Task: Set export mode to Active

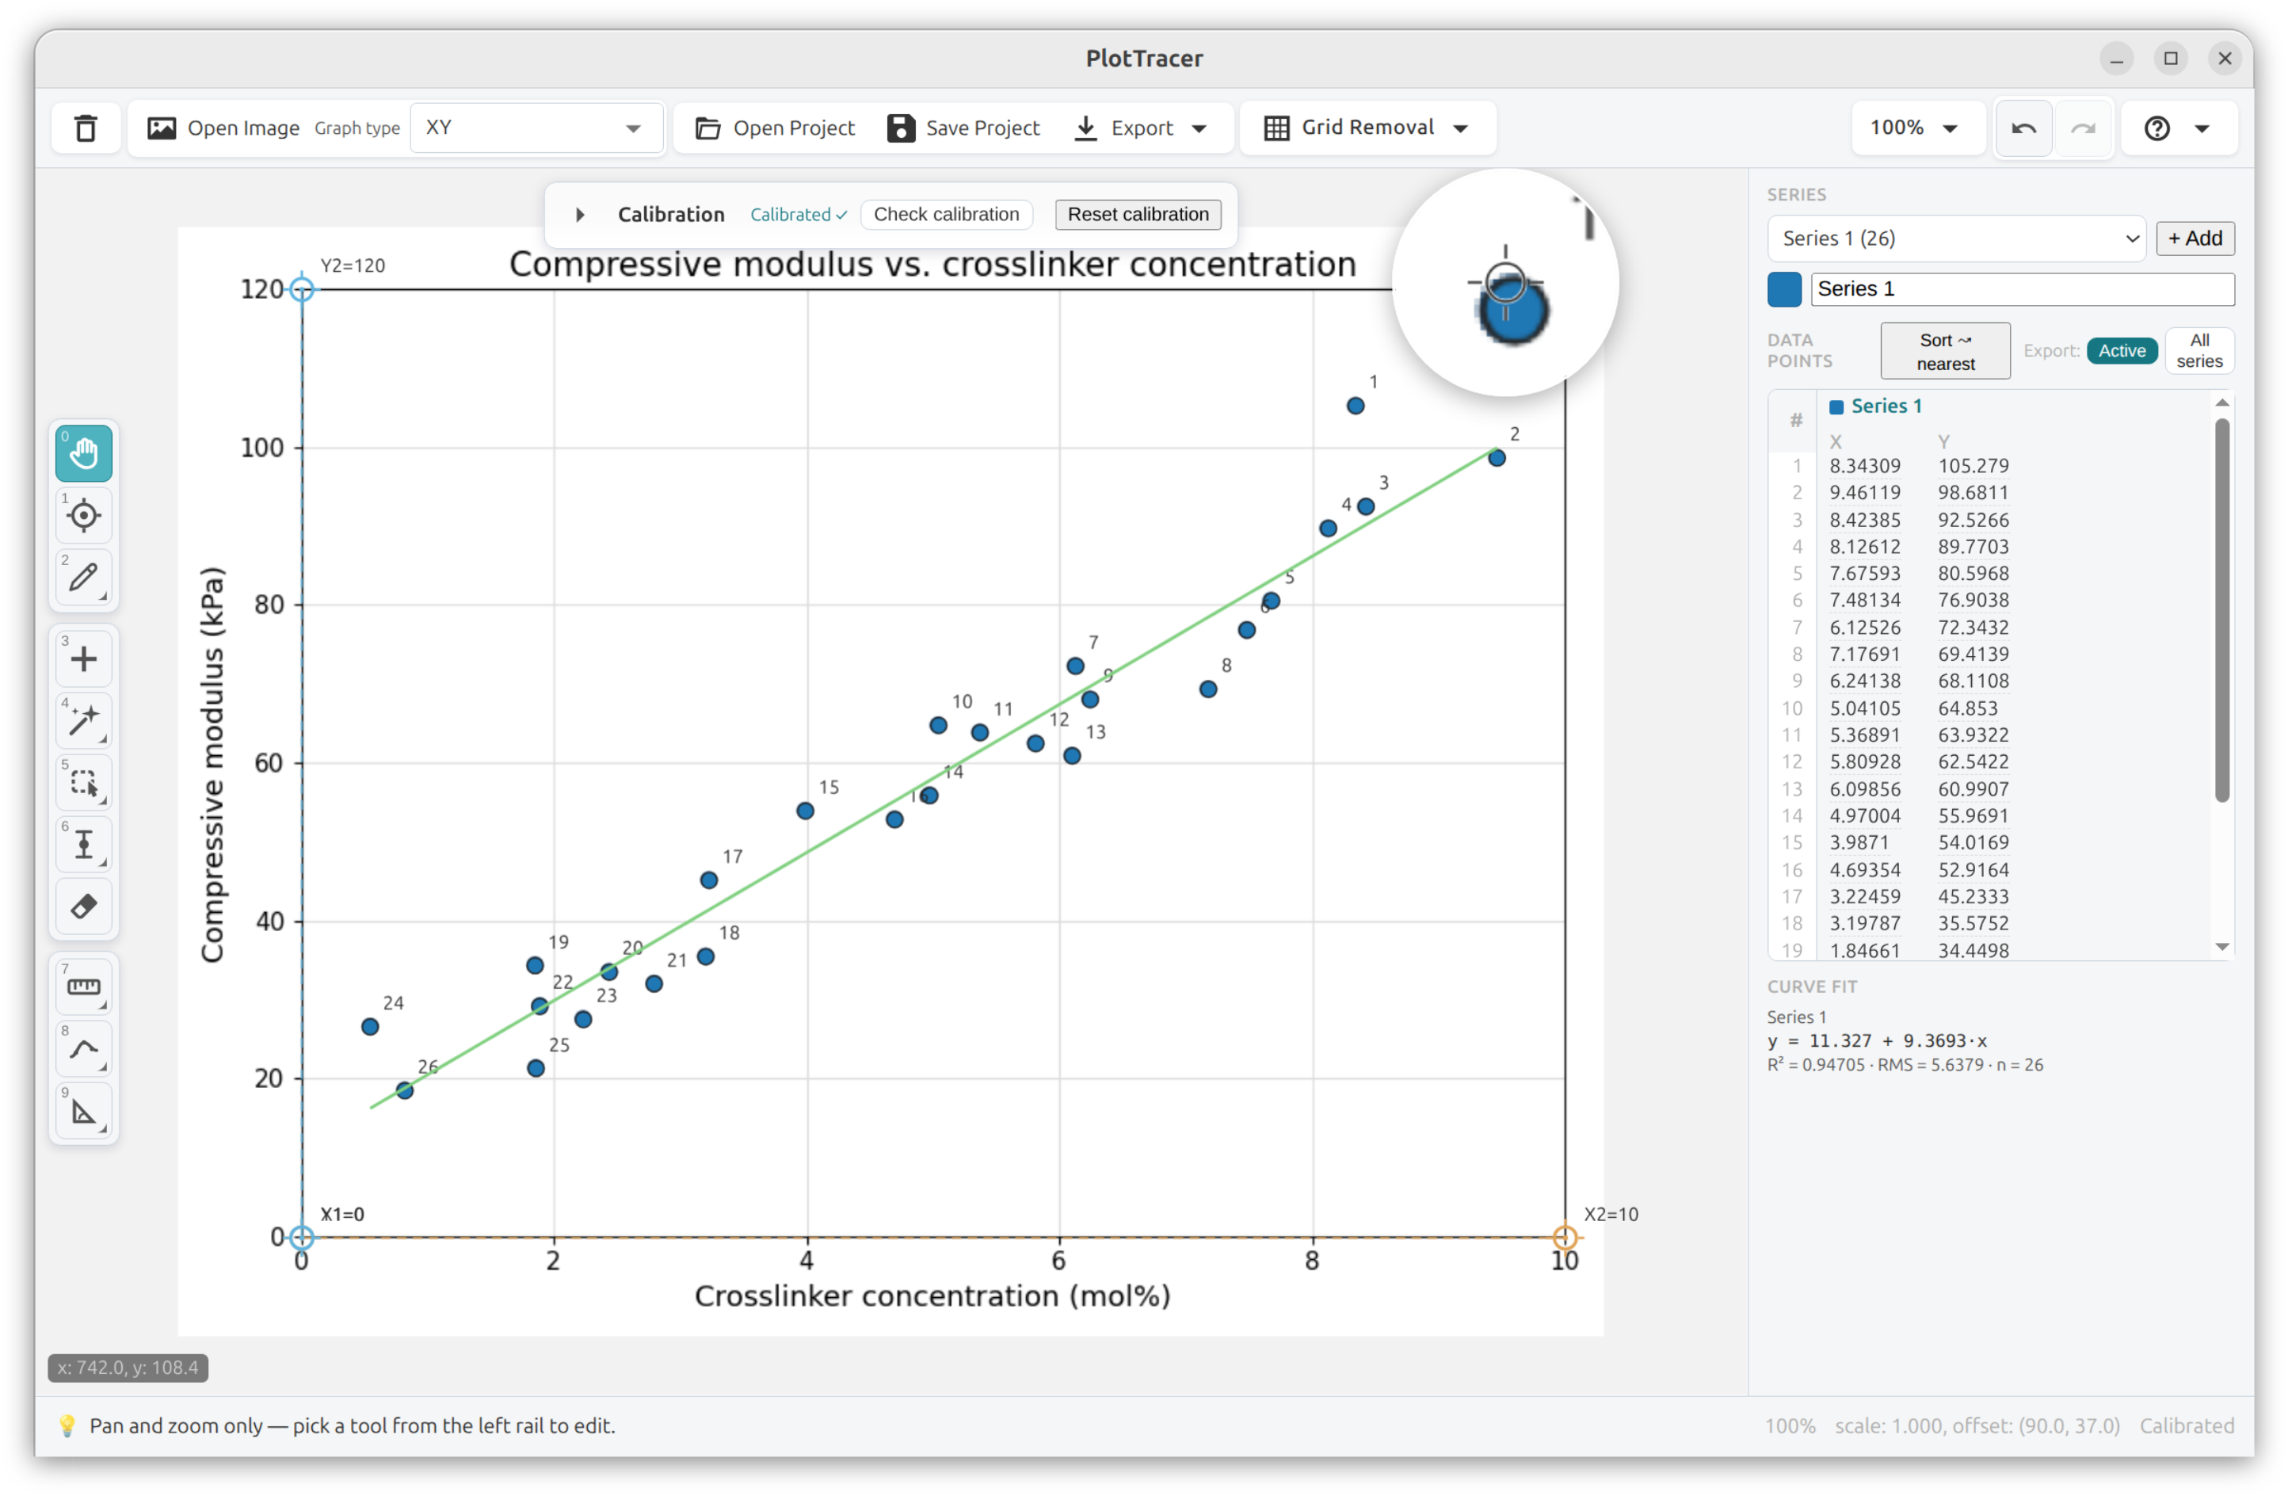Action: 2122,351
